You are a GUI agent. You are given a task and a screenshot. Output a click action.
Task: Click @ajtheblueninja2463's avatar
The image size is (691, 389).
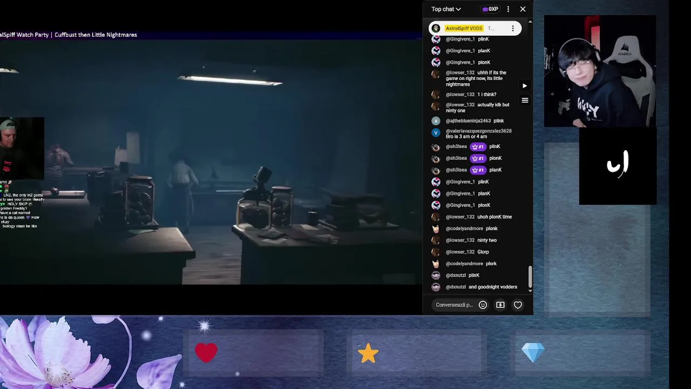pos(436,121)
